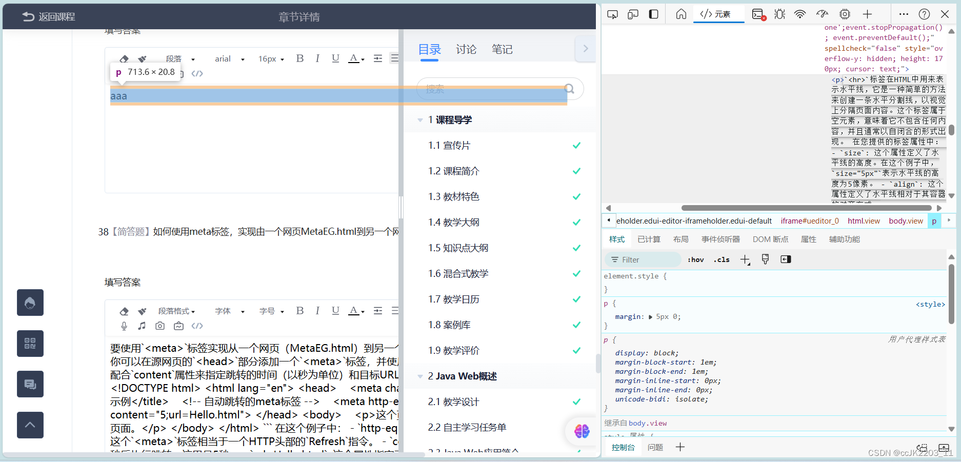Open 段落格式 dropdown in the lower editor
Viewport: 961px width, 462px height.
pyautogui.click(x=176, y=311)
